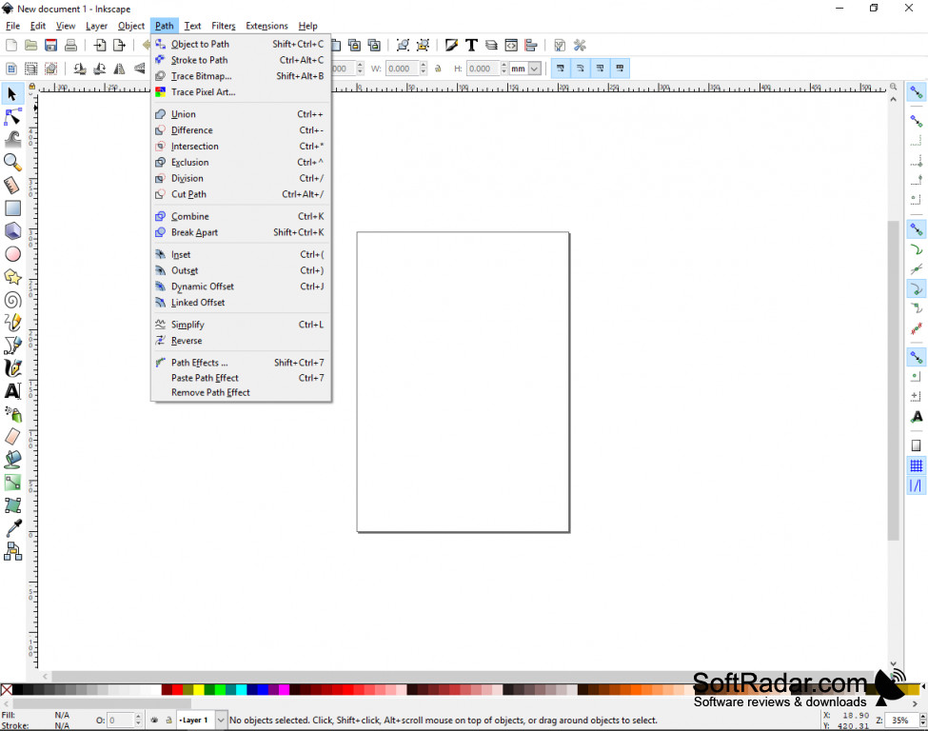The width and height of the screenshot is (928, 731).
Task: Select the Measure ruler tool
Action: (12, 186)
